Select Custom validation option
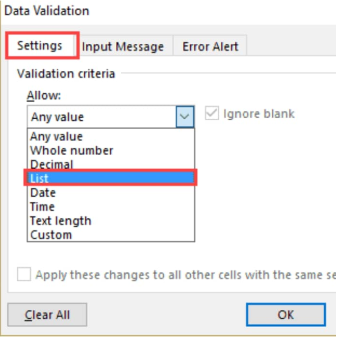This screenshot has height=338, width=337. (x=111, y=235)
